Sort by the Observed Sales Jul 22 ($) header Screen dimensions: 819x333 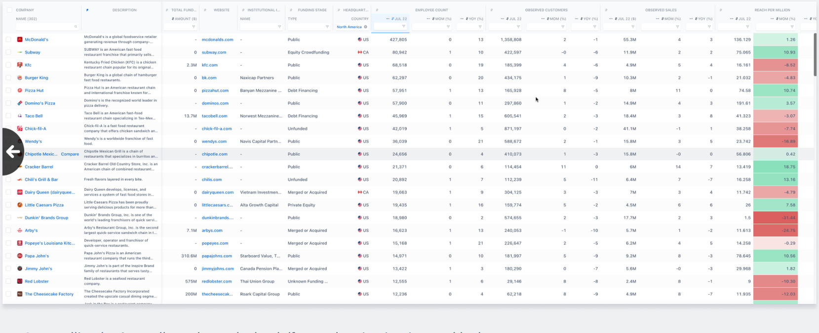pyautogui.click(x=625, y=19)
